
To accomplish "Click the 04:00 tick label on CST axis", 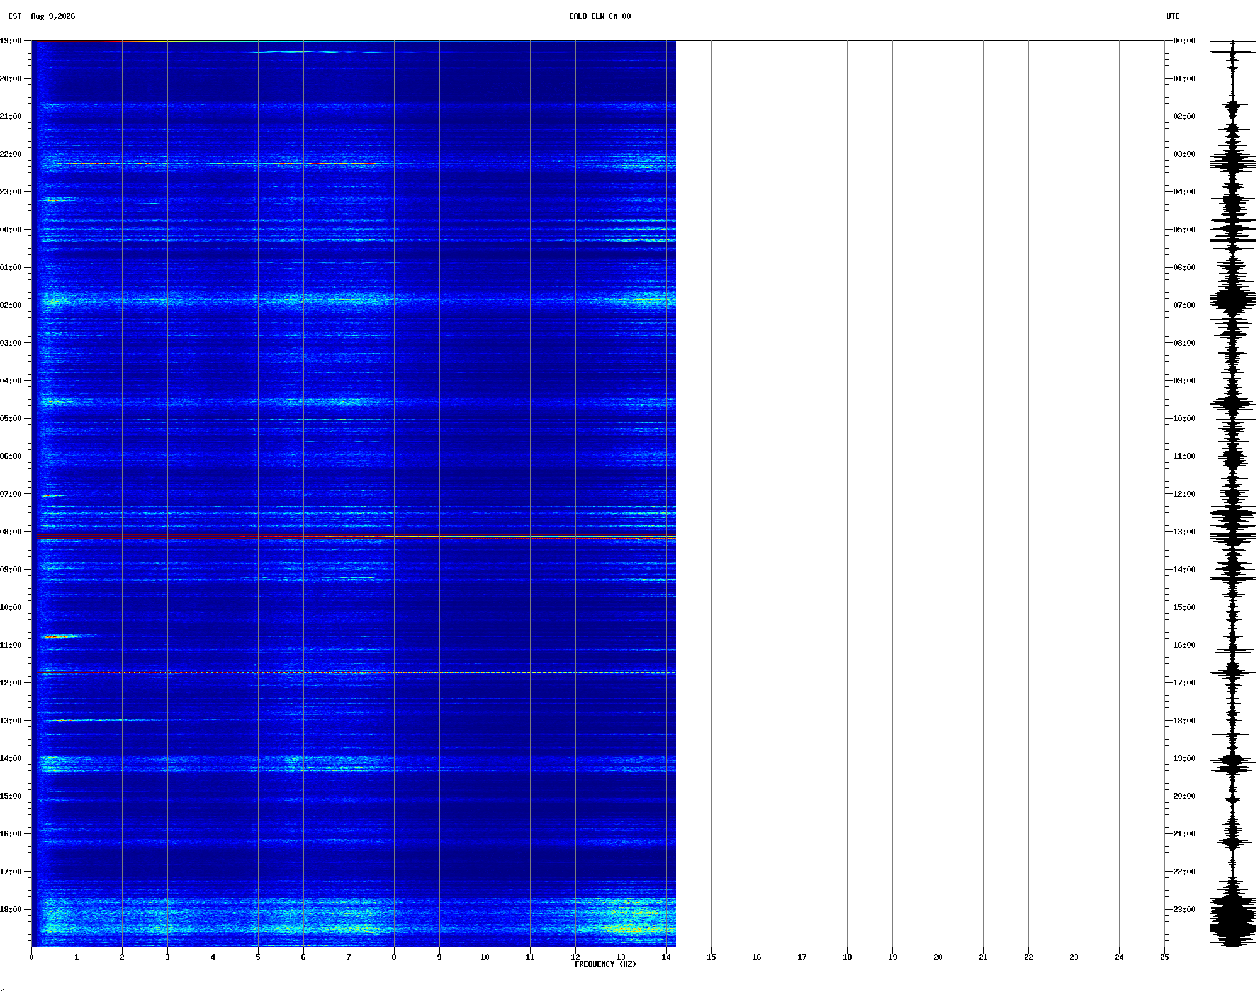I will click(x=11, y=381).
